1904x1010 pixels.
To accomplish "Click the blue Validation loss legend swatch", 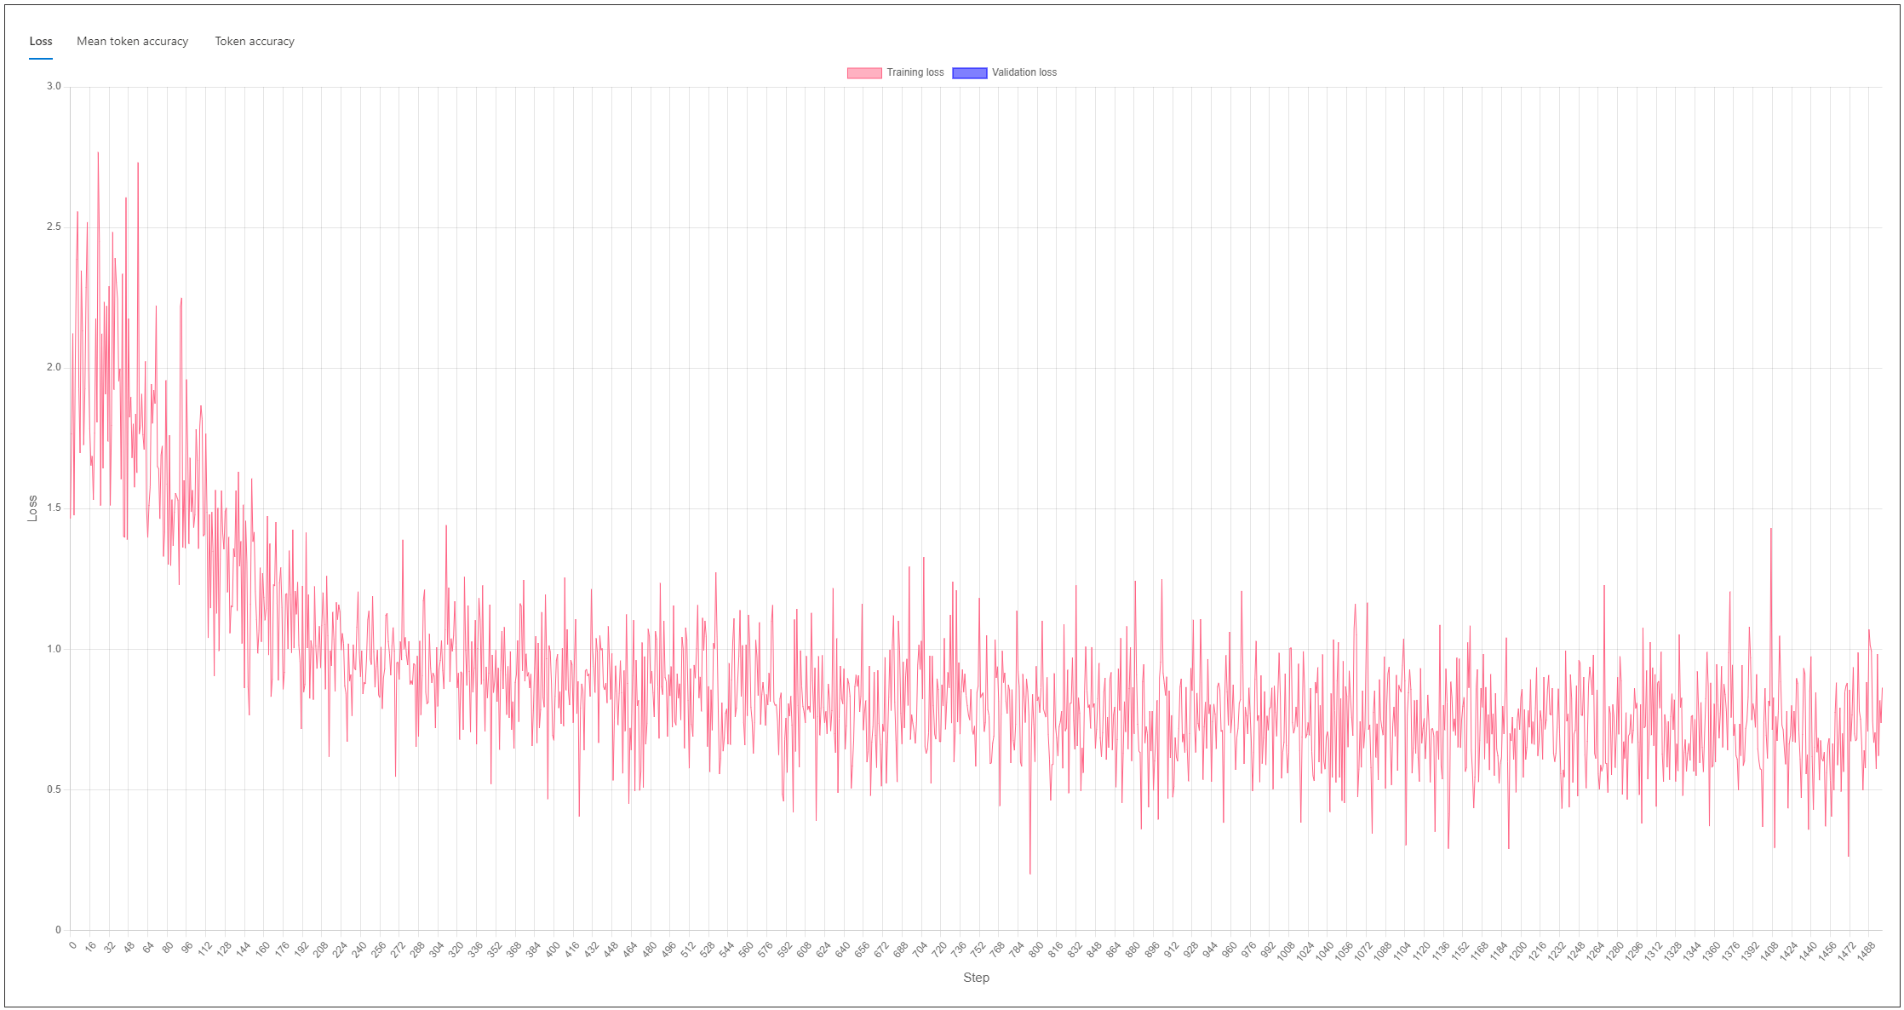I will pyautogui.click(x=969, y=72).
